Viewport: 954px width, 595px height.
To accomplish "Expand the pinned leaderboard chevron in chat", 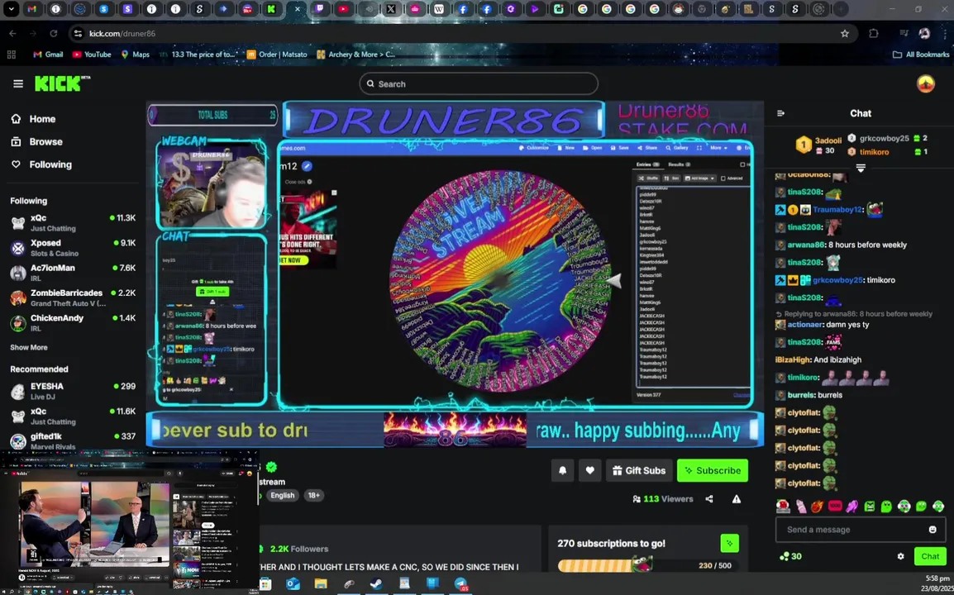I will point(861,168).
